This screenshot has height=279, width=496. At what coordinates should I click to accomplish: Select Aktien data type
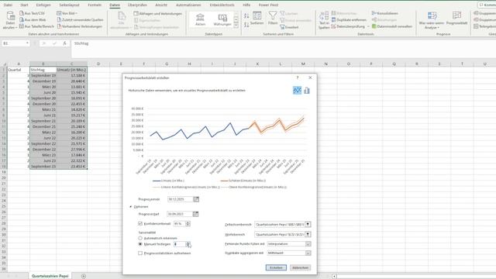200,19
